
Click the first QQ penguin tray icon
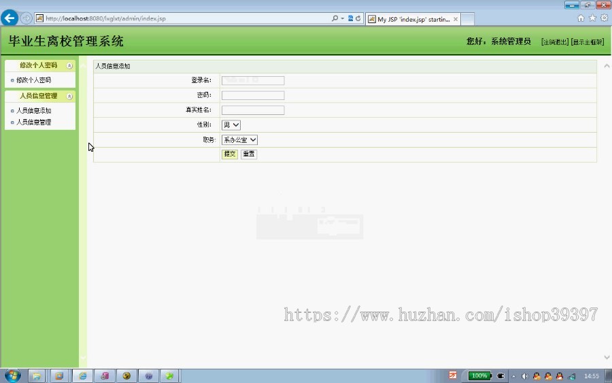537,376
